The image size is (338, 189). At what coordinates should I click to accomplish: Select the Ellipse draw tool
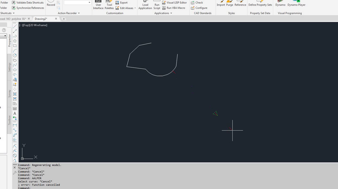coord(15,70)
